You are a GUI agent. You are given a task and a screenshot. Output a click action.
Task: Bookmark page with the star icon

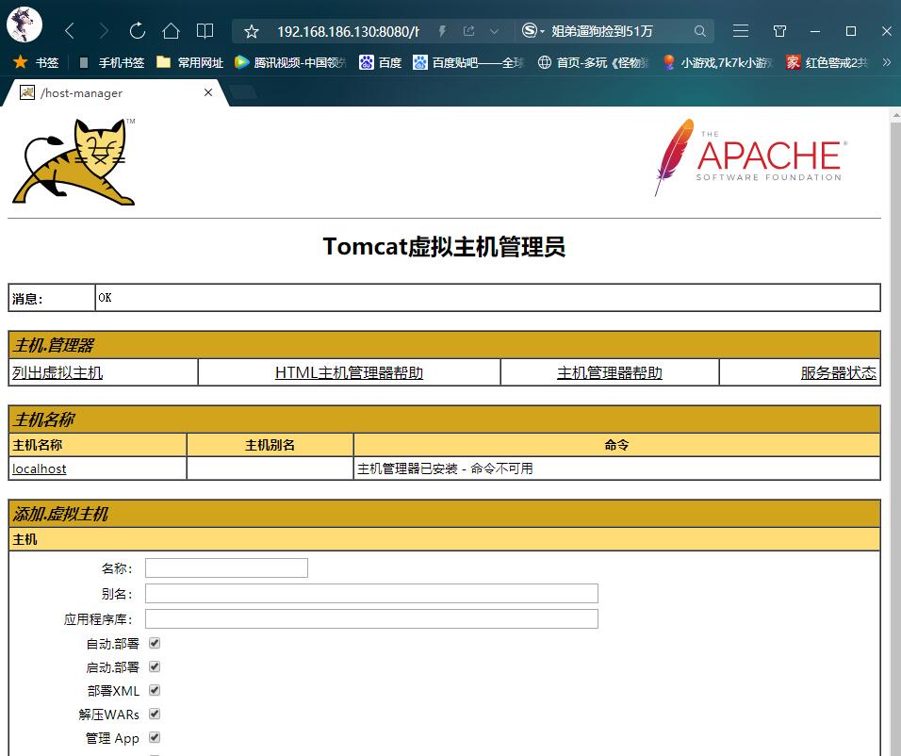click(251, 31)
